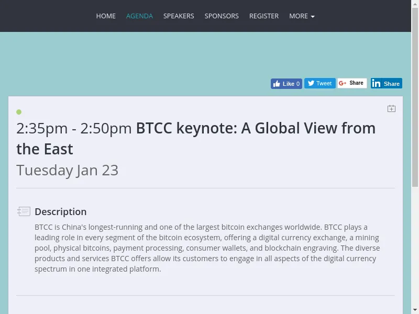This screenshot has width=419, height=314.
Task: Open the HOME navigation link
Action: coord(106,16)
